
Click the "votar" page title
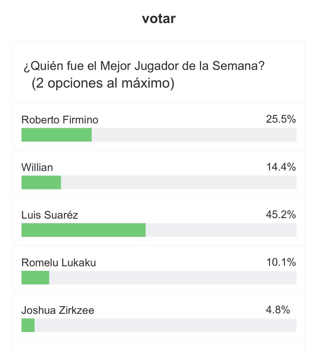pos(159,19)
